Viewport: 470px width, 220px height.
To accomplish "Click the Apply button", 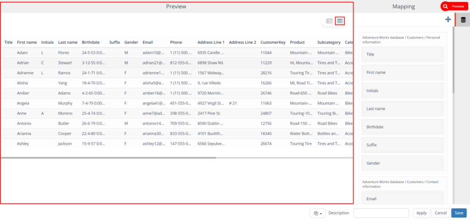I will [x=421, y=213].
